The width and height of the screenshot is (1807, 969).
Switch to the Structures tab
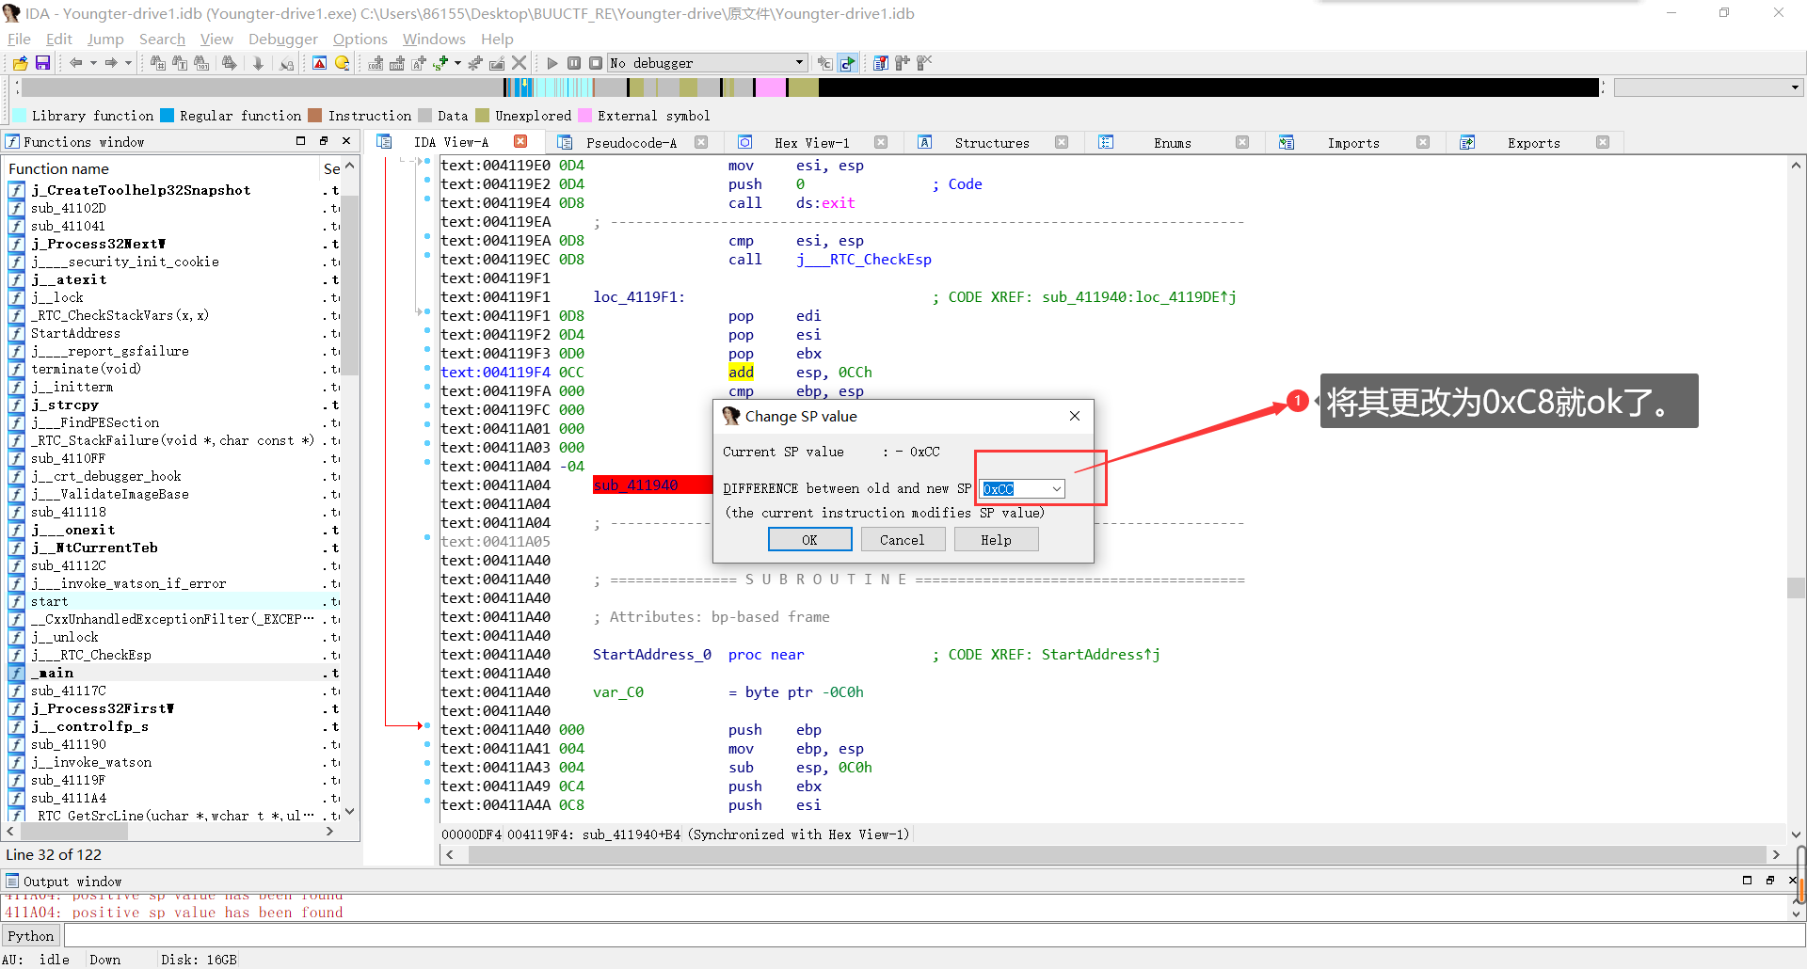pos(991,143)
